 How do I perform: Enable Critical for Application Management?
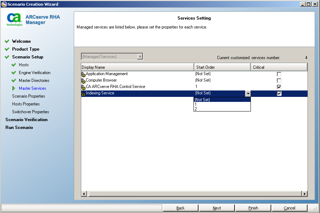coord(279,74)
